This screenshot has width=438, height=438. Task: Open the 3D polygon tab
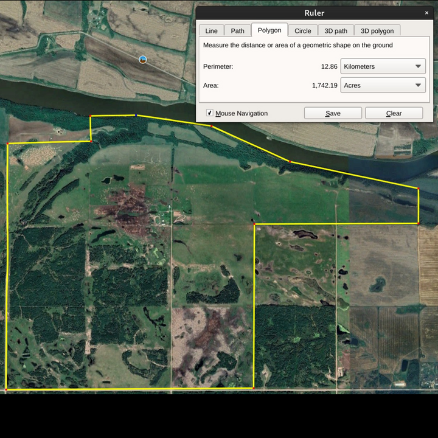click(x=377, y=31)
